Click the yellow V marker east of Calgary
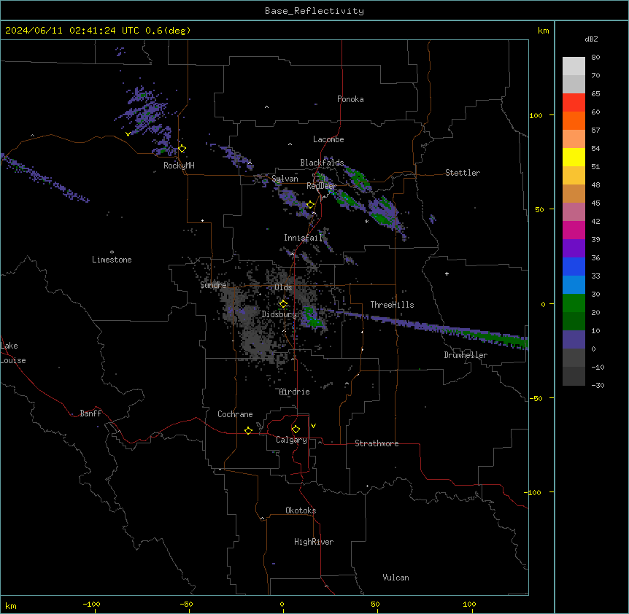This screenshot has height=614, width=629. 313,426
